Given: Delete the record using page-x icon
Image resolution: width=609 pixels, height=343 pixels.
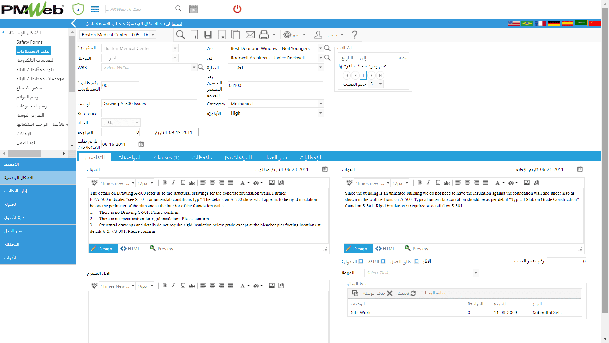Looking at the screenshot, I should click(222, 35).
